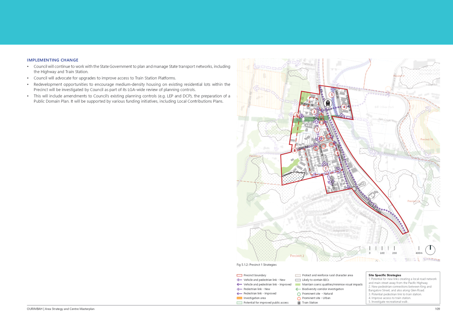
Task: Click the page number in the footer
Action: tap(437, 309)
